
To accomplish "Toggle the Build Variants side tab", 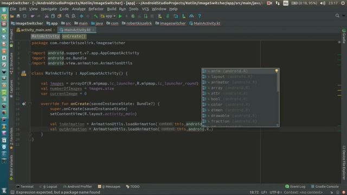I will click(x=11, y=167).
